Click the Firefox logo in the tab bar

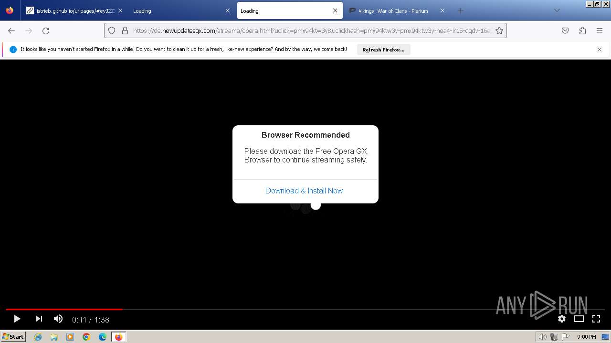[x=10, y=10]
